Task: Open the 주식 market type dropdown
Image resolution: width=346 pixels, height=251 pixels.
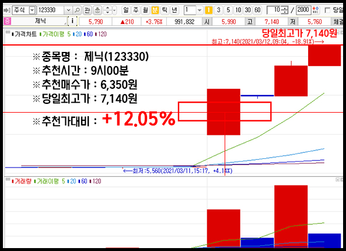Action: click(x=32, y=10)
